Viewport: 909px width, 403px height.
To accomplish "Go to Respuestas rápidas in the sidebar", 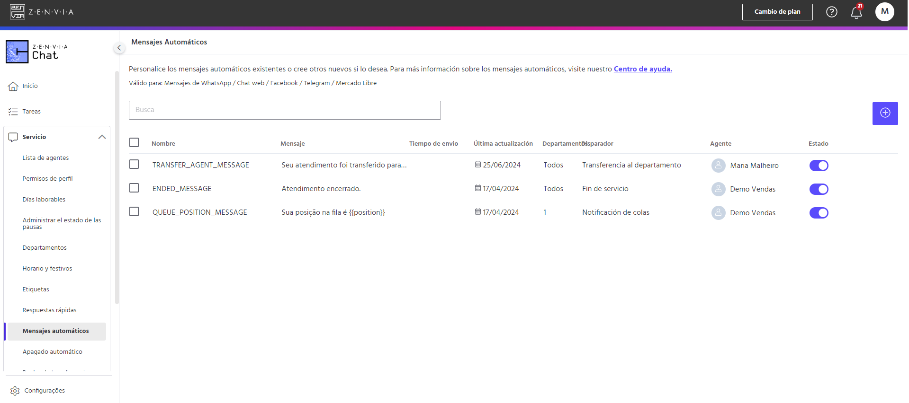I will 49,310.
